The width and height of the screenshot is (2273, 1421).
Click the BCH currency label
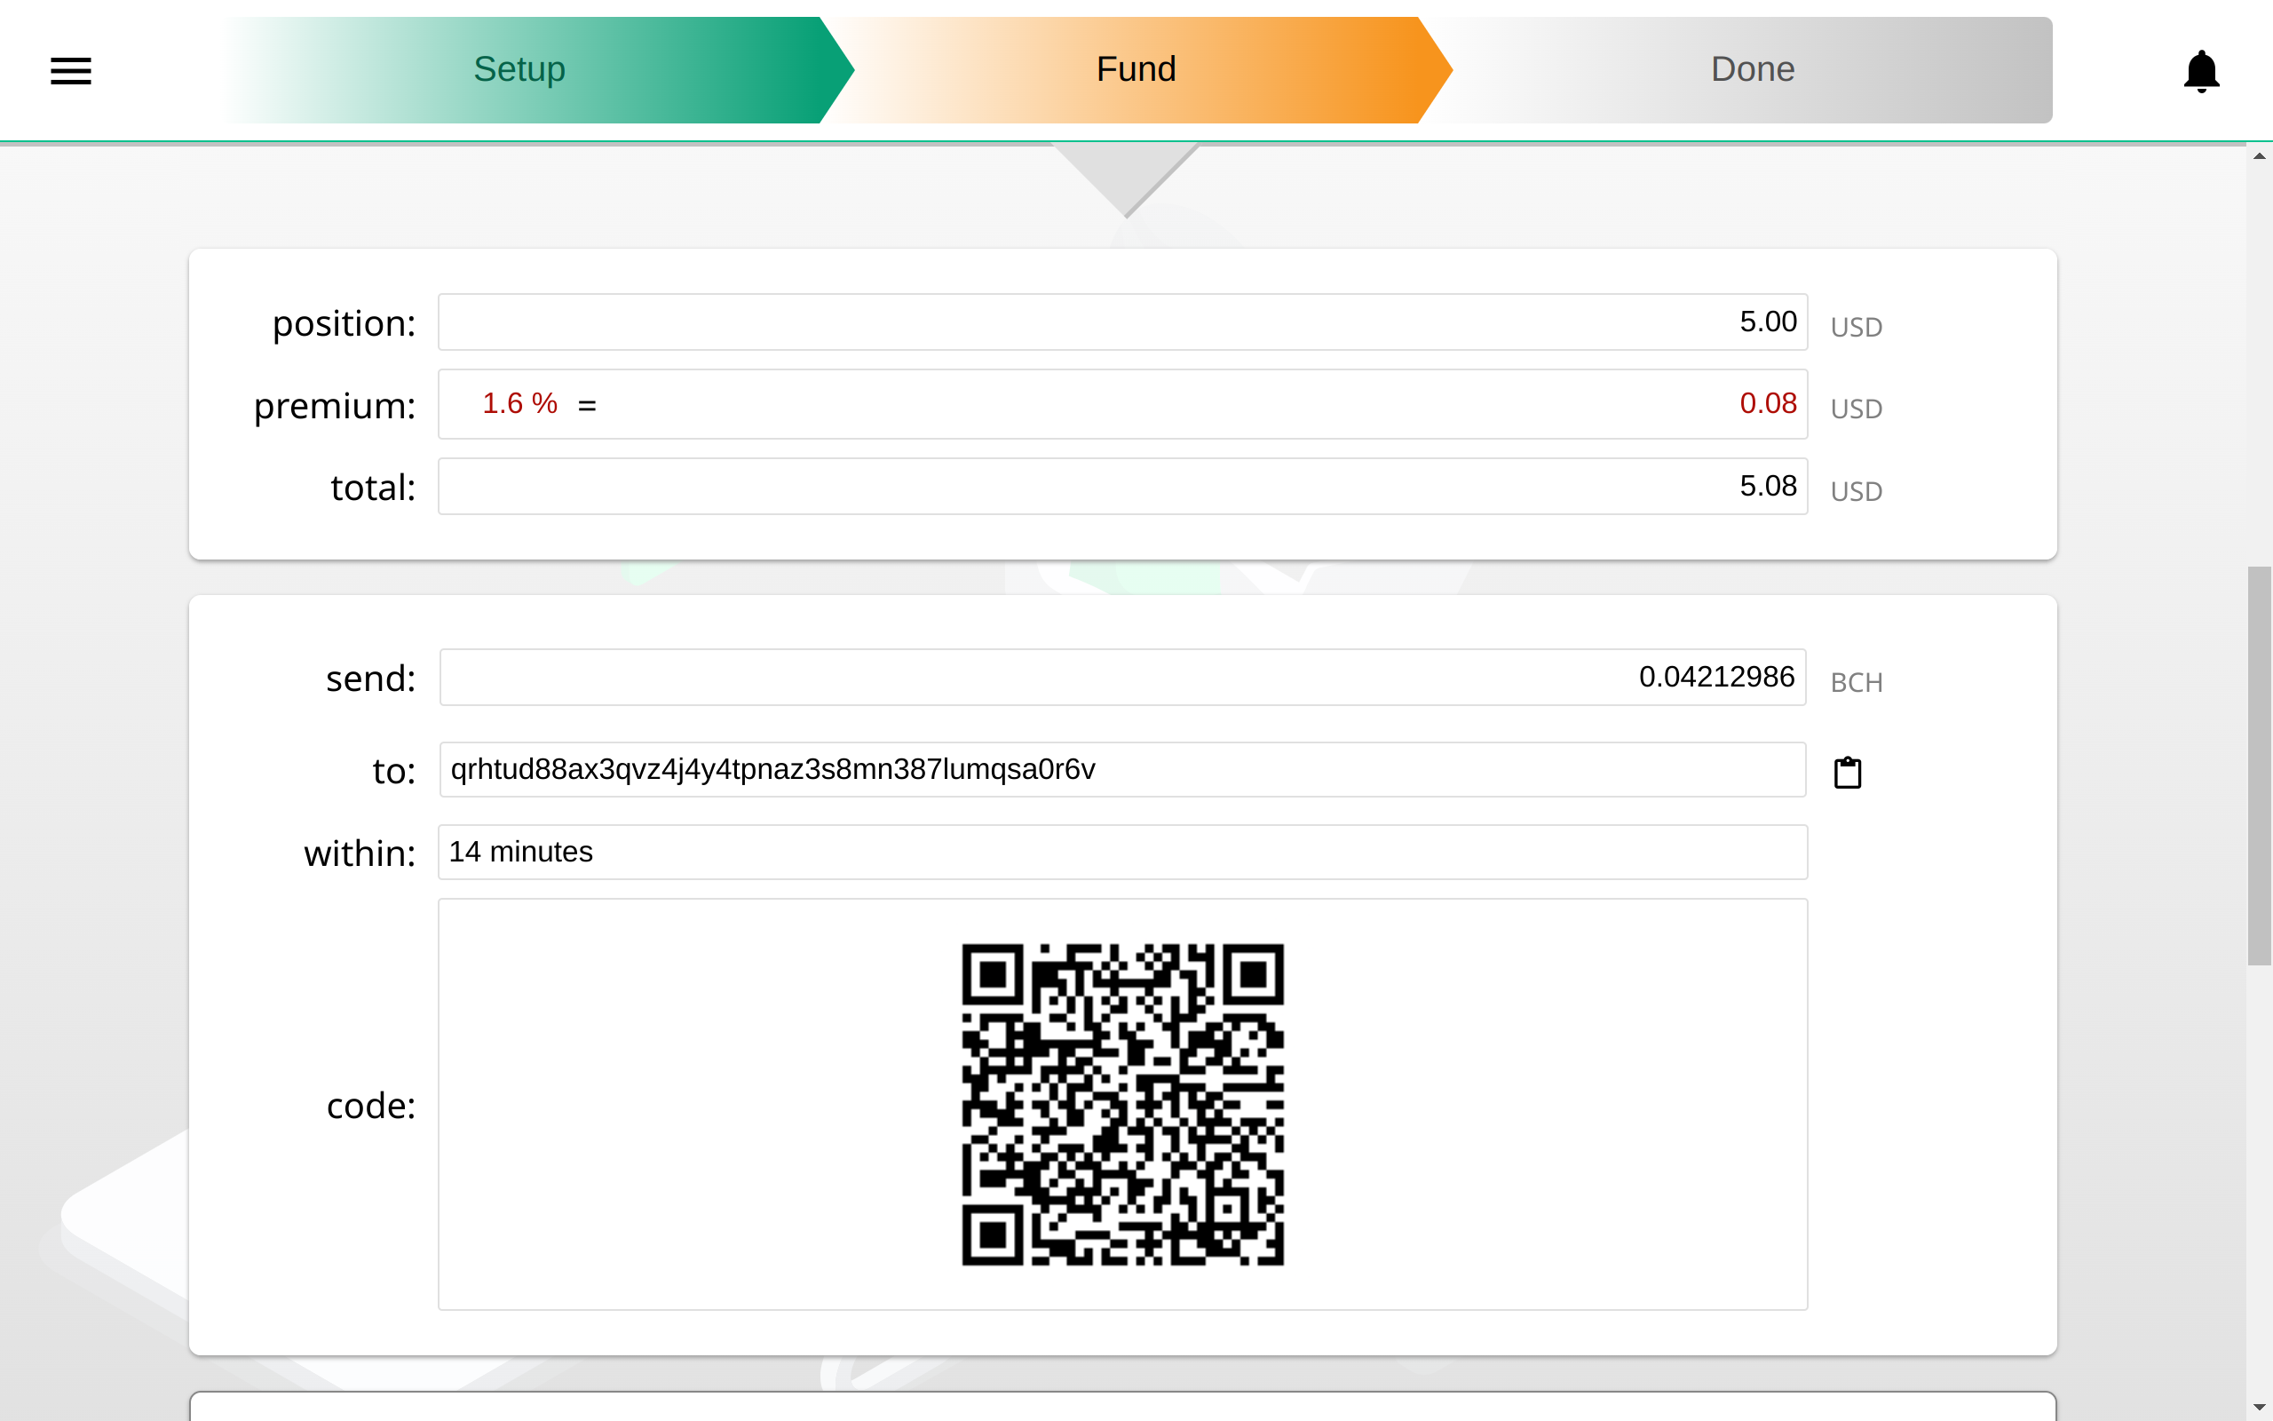point(1856,682)
